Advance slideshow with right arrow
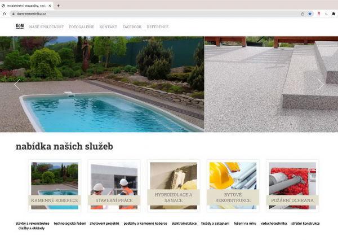The width and height of the screenshot is (338, 240). point(321,85)
